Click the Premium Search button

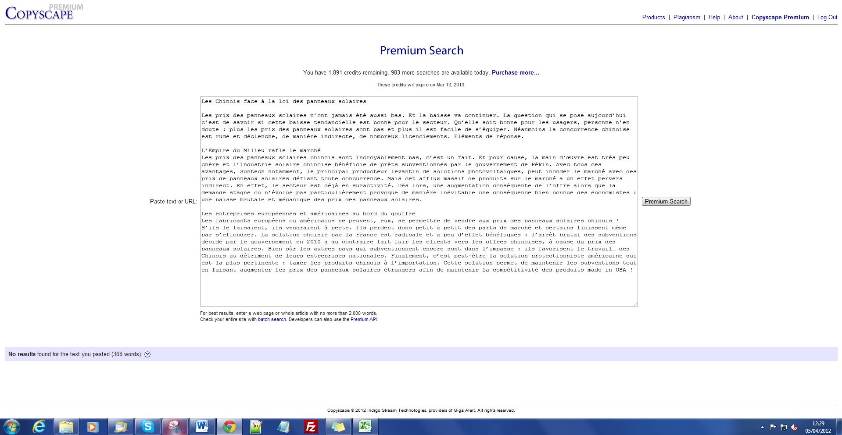666,202
